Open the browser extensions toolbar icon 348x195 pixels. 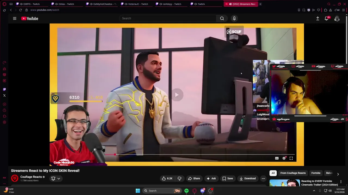325,10
